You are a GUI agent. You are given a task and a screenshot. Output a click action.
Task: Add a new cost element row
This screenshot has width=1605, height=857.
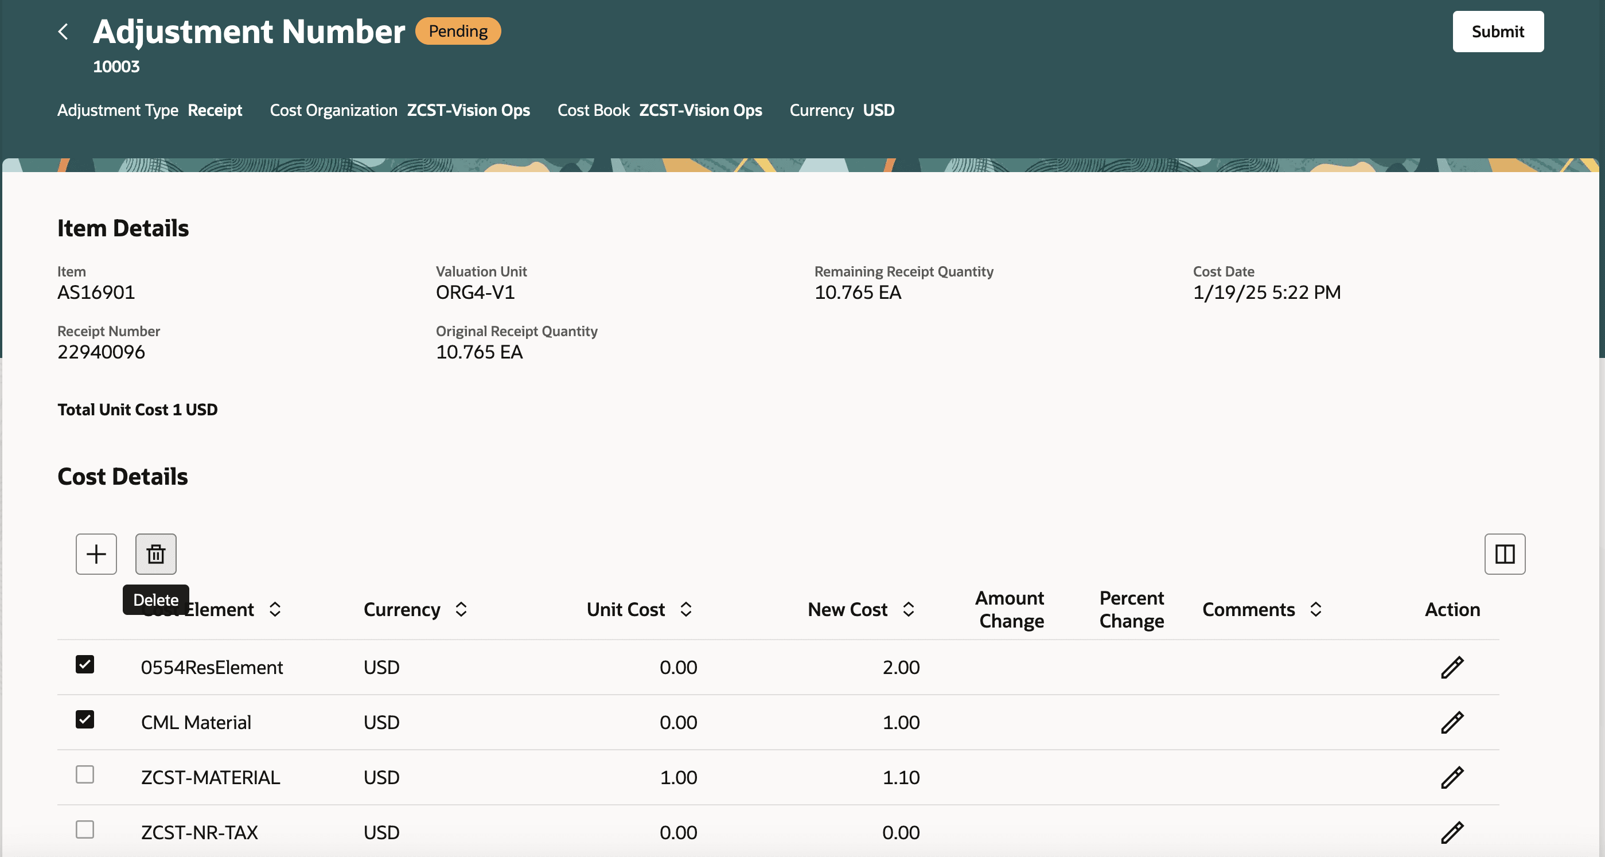(96, 554)
